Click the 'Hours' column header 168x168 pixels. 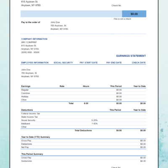[86, 86]
